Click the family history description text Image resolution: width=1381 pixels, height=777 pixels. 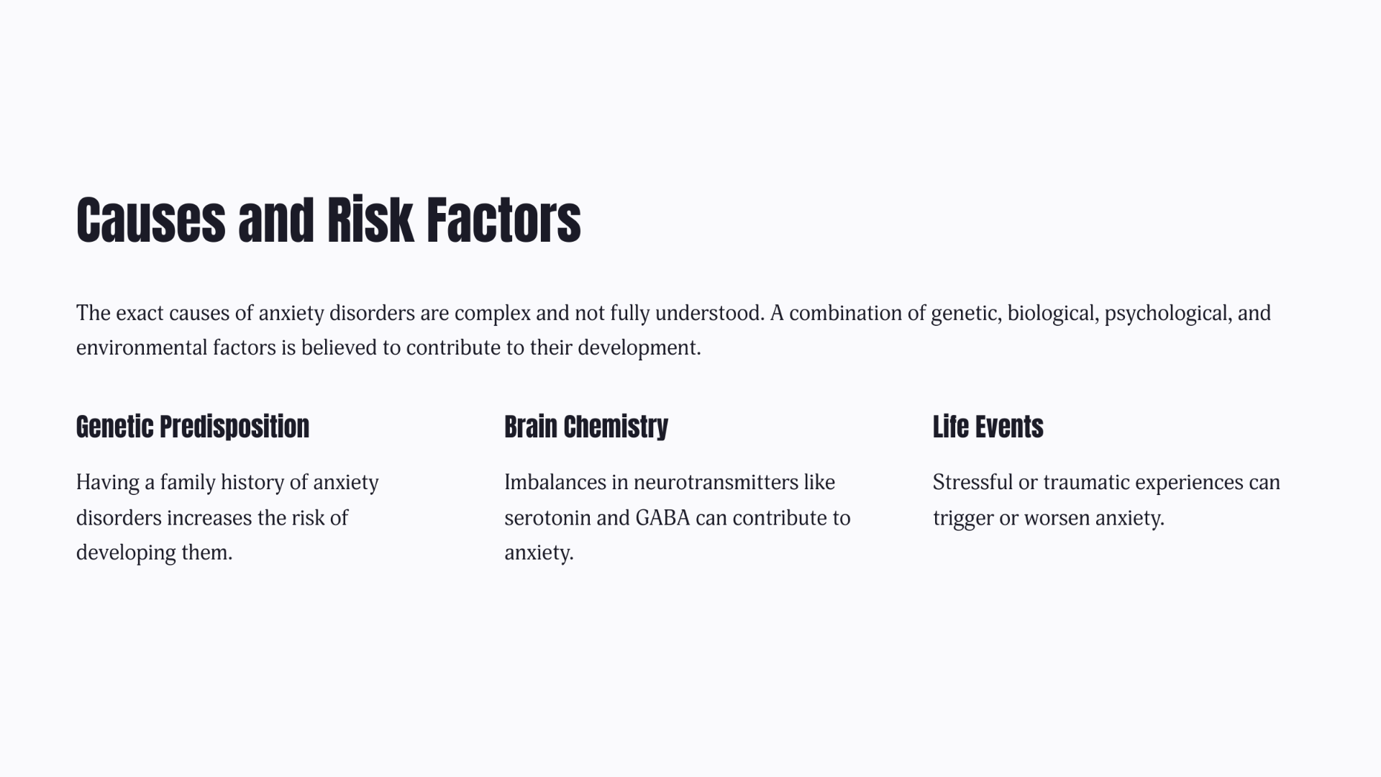[227, 517]
